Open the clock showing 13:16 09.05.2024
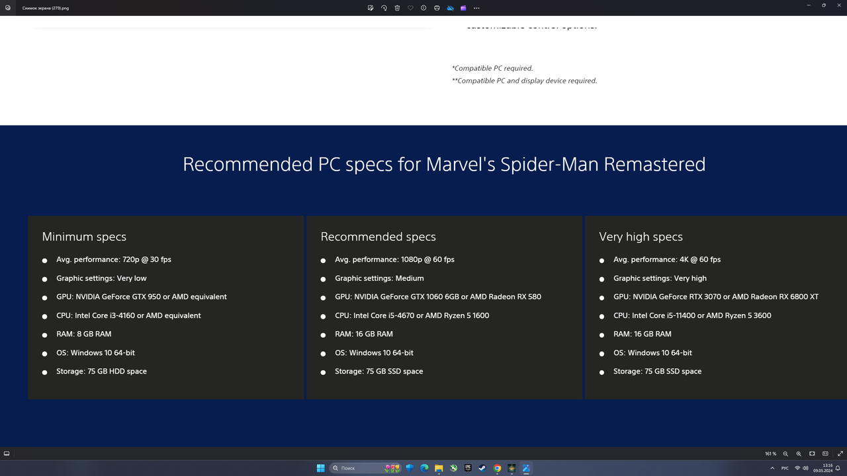The image size is (847, 476). click(823, 468)
